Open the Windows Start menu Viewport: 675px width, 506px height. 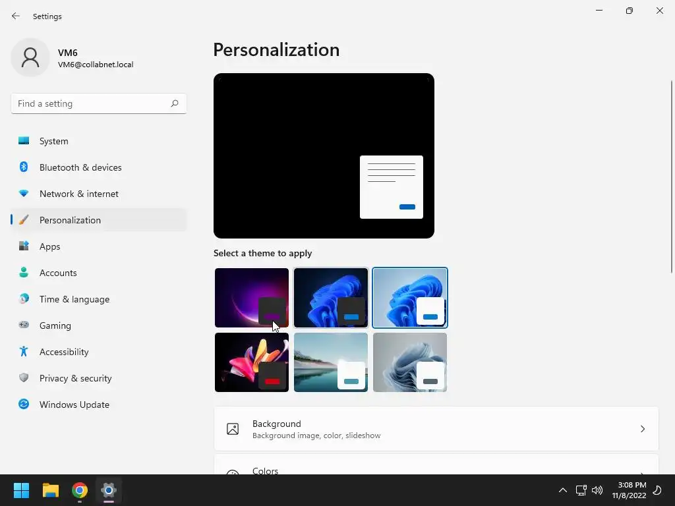21,490
